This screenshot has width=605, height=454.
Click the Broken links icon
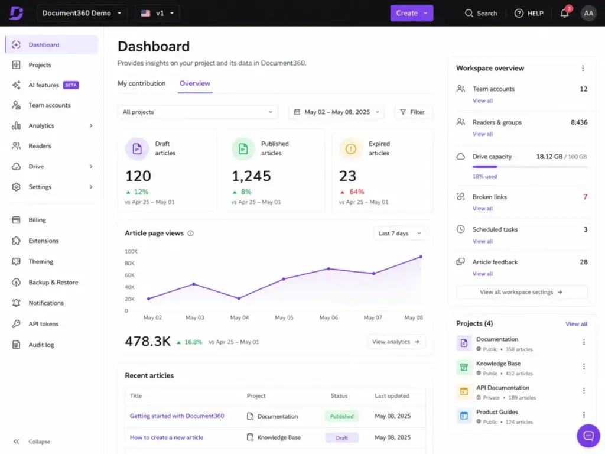tap(460, 196)
